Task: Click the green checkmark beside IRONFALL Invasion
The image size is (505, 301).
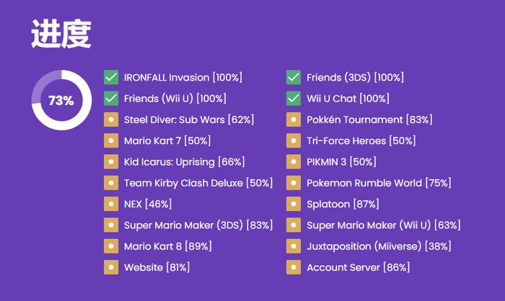Action: coord(111,77)
